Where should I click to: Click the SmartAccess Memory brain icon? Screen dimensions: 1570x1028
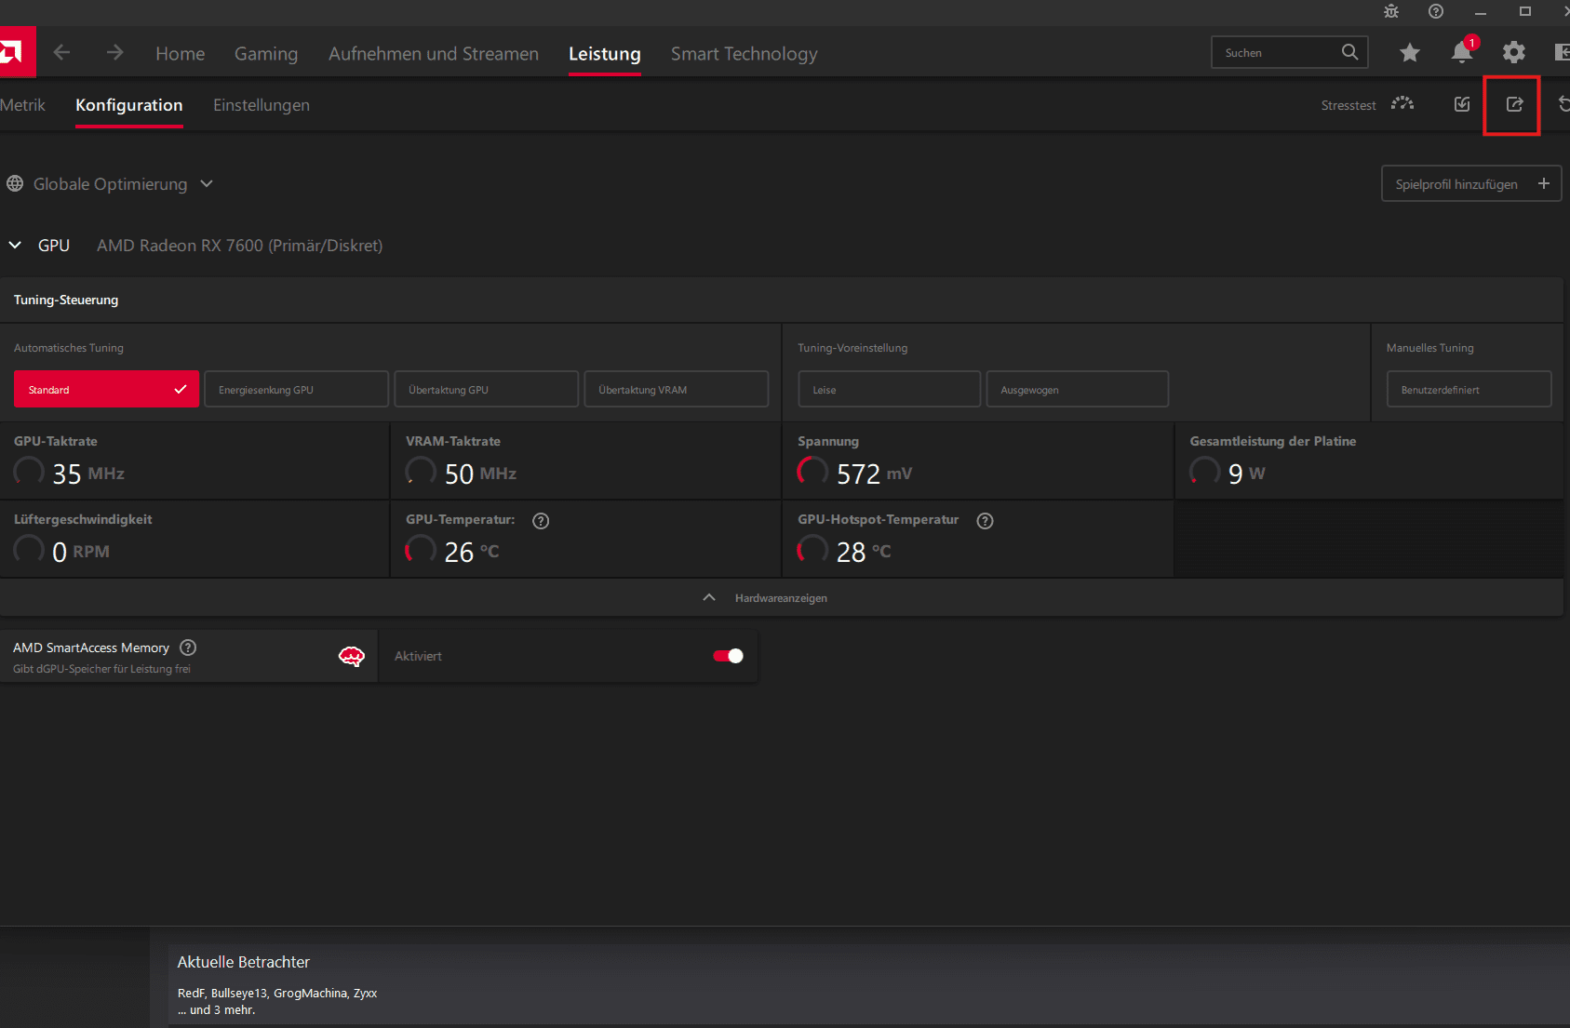[x=351, y=657]
